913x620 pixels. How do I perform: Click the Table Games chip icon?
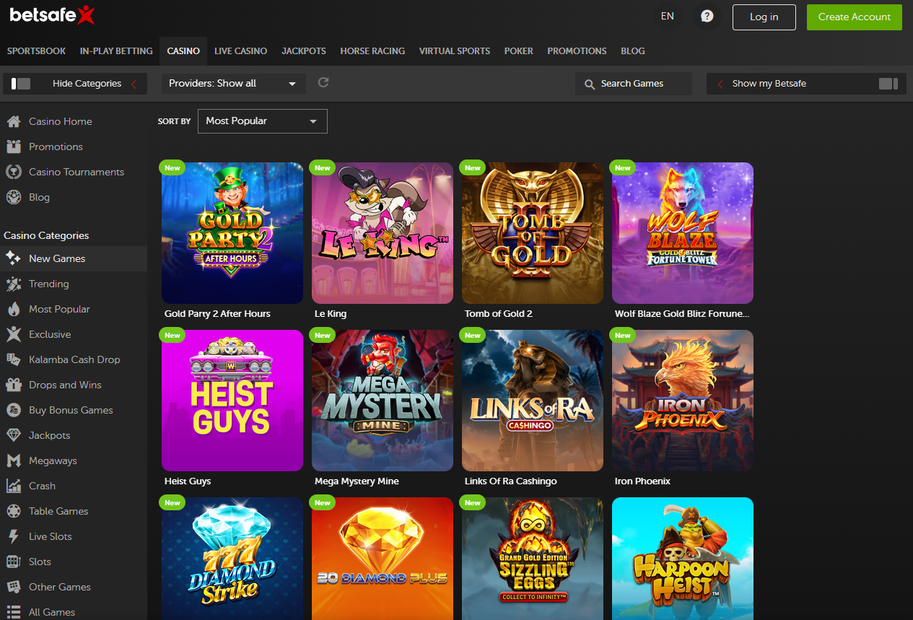[x=13, y=511]
